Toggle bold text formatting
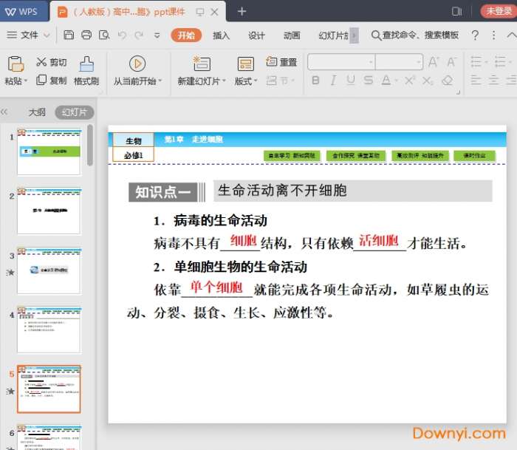The height and width of the screenshot is (450, 517). click(x=316, y=81)
